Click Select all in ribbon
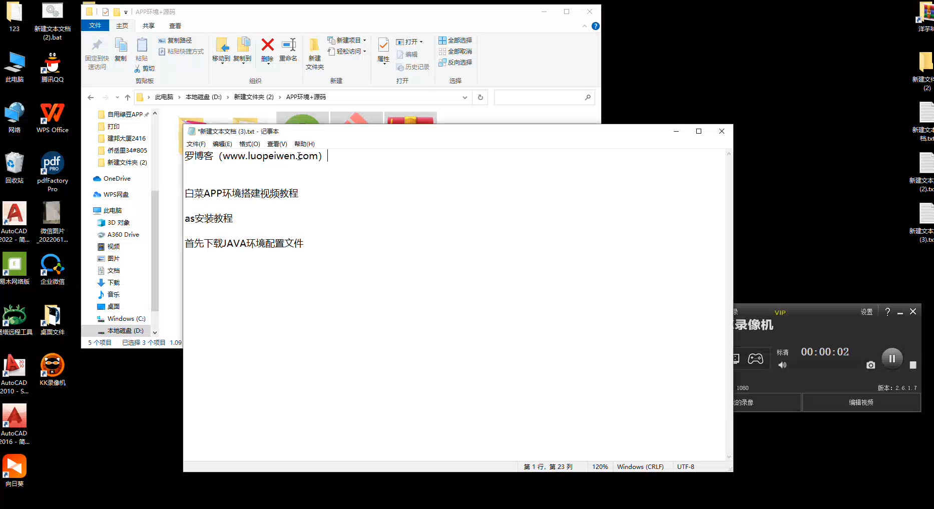 point(455,40)
